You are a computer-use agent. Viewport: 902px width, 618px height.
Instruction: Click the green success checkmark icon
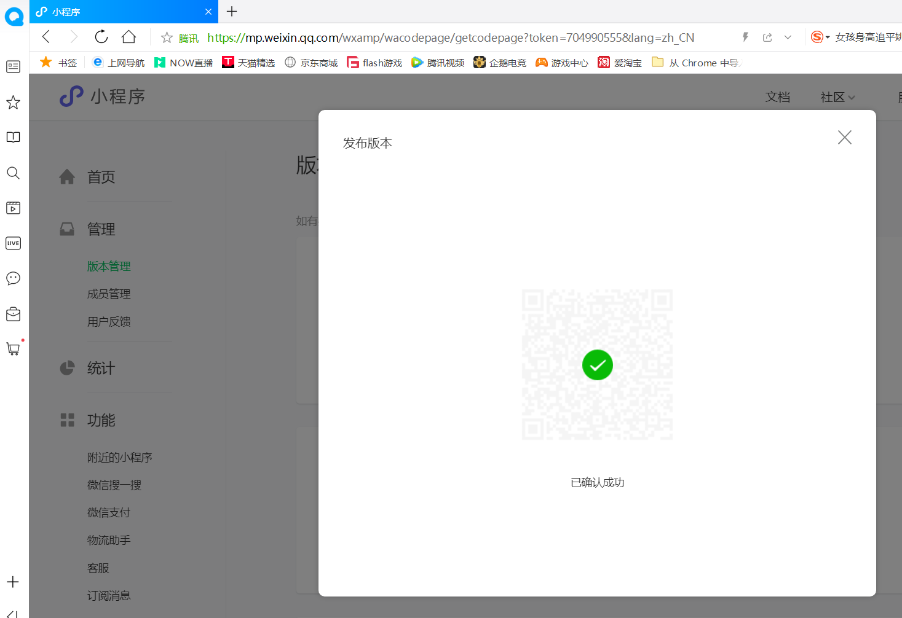pos(598,365)
